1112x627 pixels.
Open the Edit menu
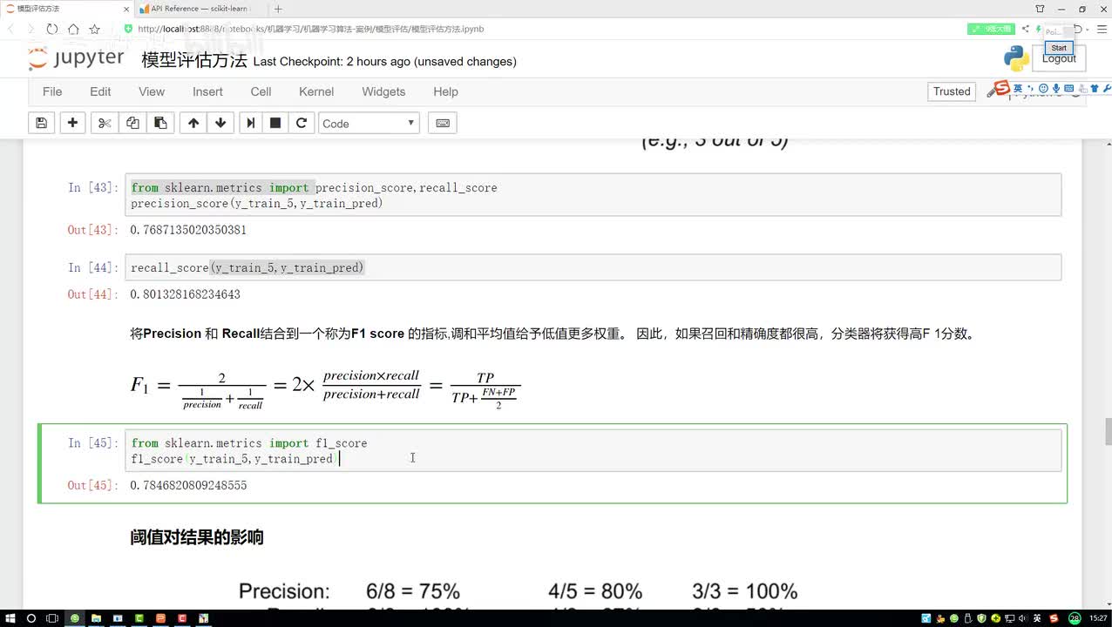coord(100,91)
